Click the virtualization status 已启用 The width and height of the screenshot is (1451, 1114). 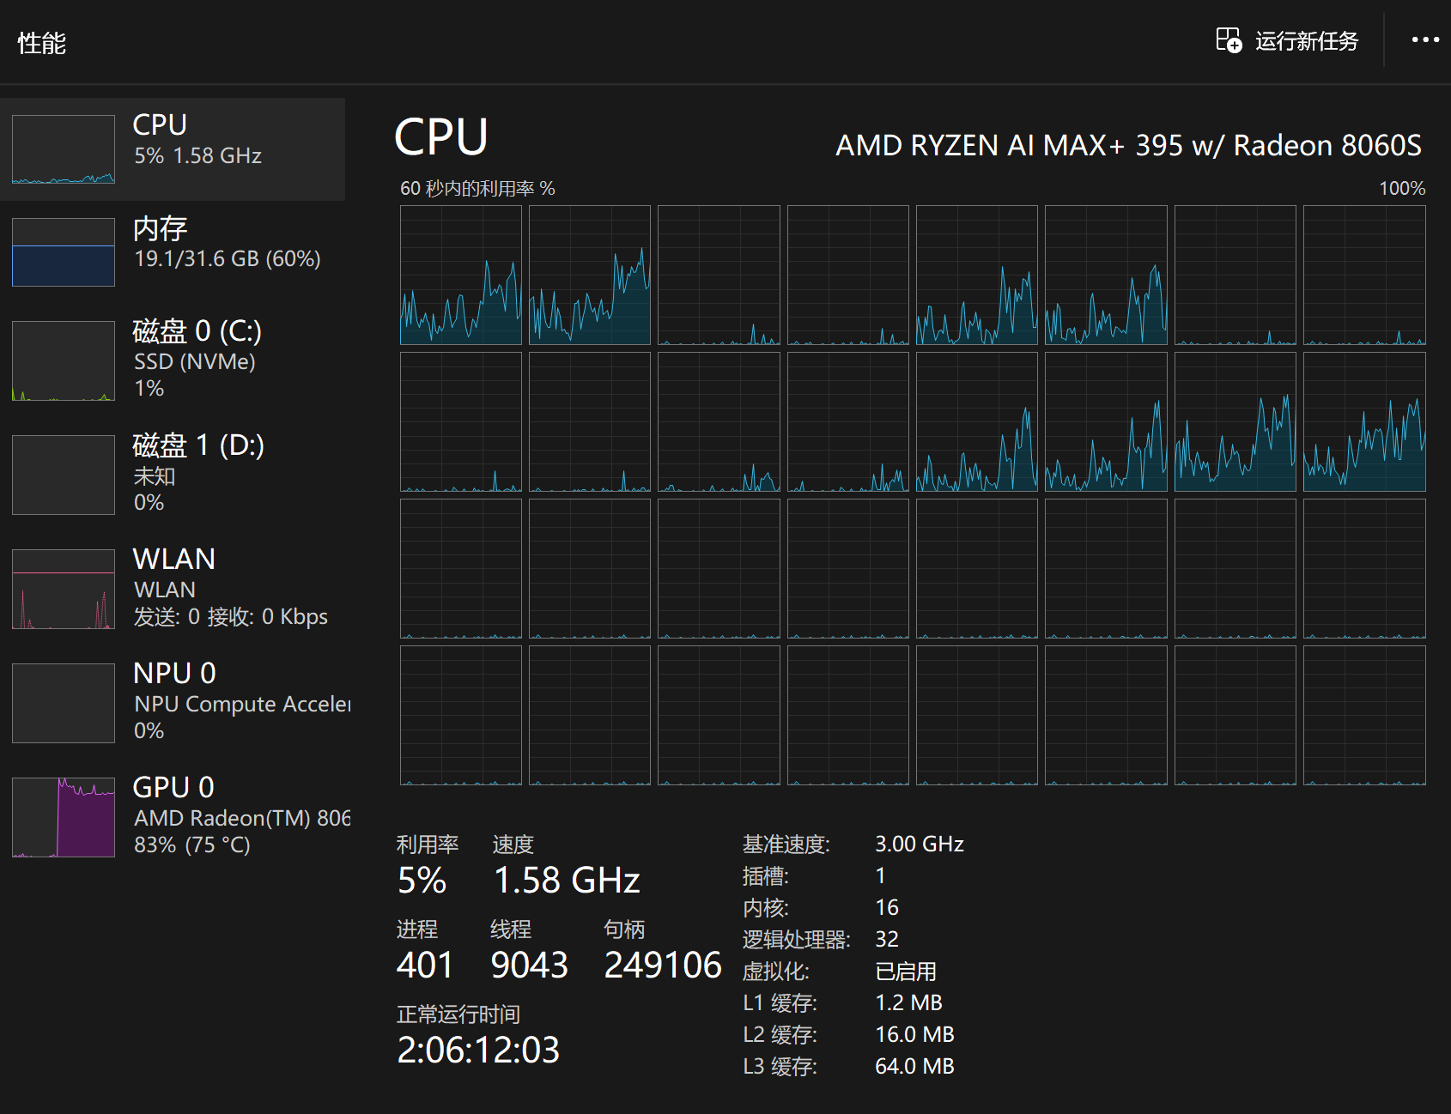tap(906, 971)
